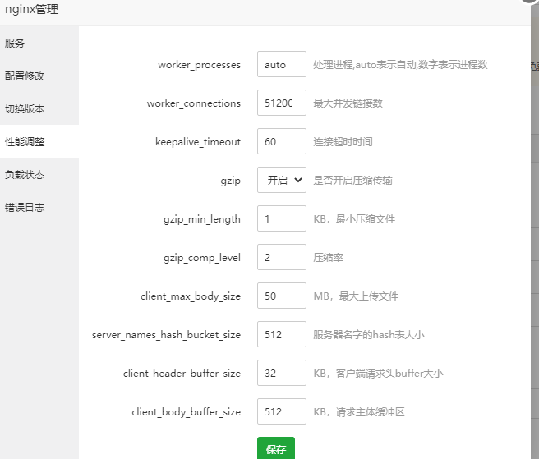View the 错误日志 tab

click(39, 207)
